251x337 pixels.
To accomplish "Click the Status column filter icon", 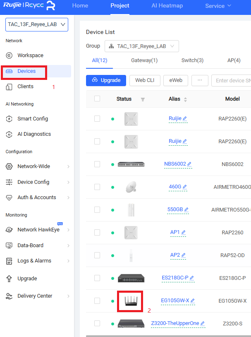I will [x=143, y=99].
